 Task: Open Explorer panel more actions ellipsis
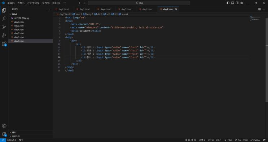pos(49,9)
